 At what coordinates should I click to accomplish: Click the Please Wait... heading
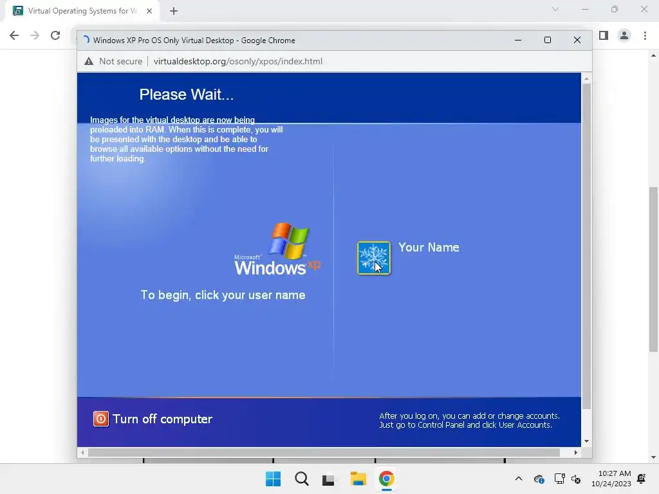(186, 95)
